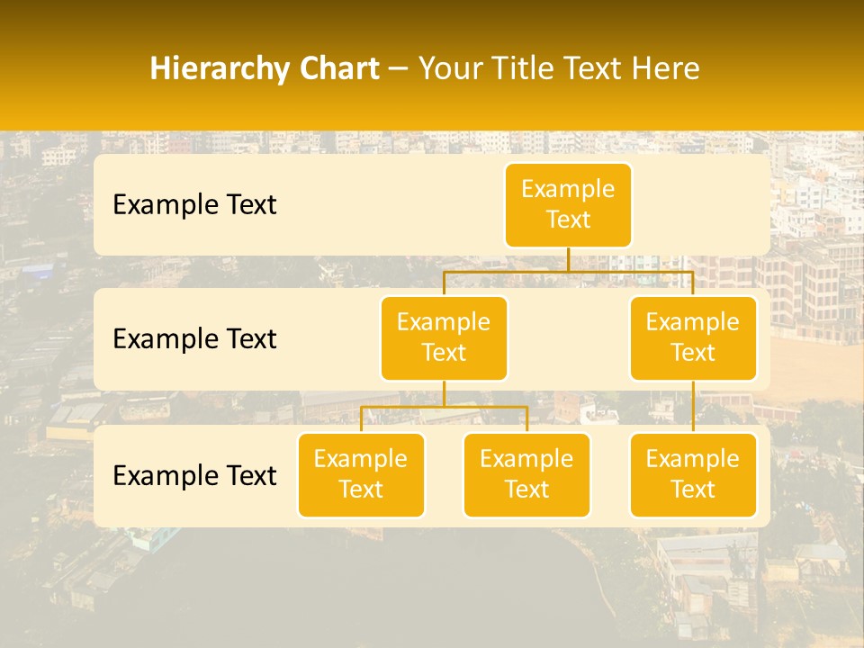864x648 pixels.
Task: Select the middle box in the bottom level
Action: pos(526,474)
